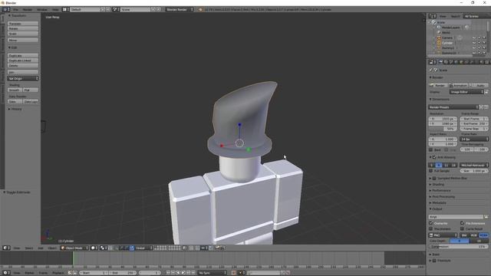Toggle the auto keyframe record icon

pos(233,273)
